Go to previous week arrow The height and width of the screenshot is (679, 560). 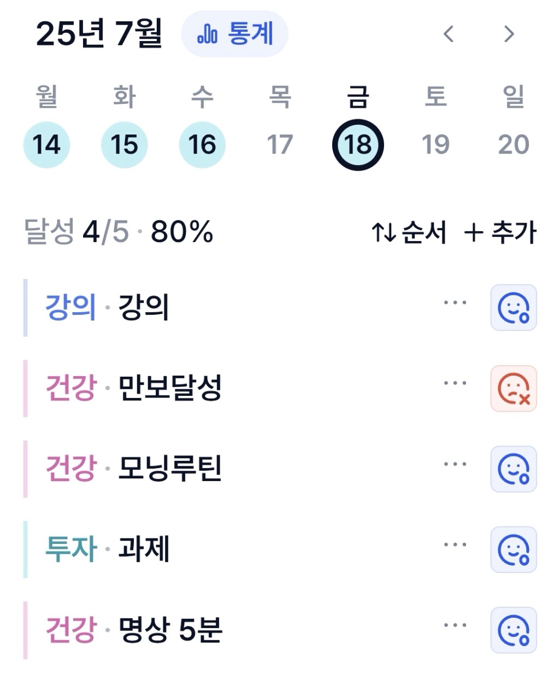click(x=449, y=34)
